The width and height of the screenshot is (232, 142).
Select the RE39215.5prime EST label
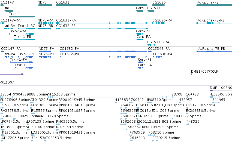pos(166,138)
